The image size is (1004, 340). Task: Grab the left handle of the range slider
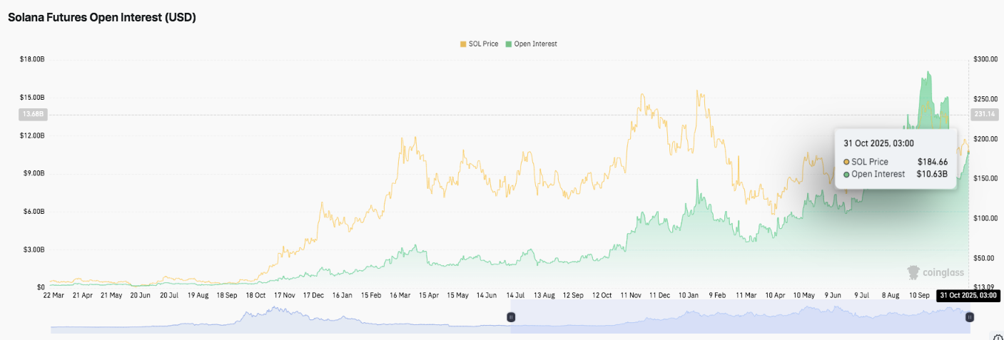[511, 317]
